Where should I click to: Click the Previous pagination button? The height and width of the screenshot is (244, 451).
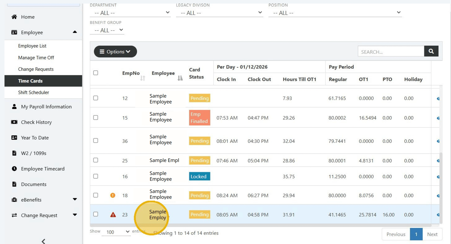pyautogui.click(x=396, y=234)
